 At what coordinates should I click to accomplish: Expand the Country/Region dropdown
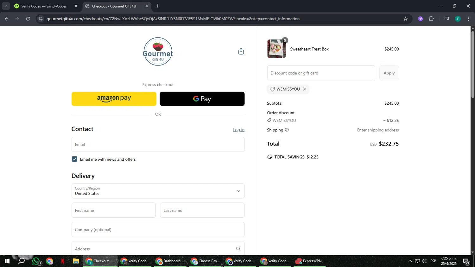click(158, 191)
